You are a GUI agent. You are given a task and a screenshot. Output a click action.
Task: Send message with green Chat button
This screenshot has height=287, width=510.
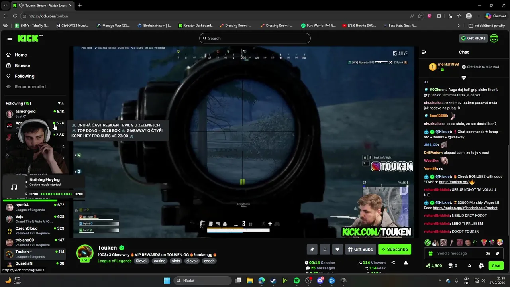[x=496, y=266]
